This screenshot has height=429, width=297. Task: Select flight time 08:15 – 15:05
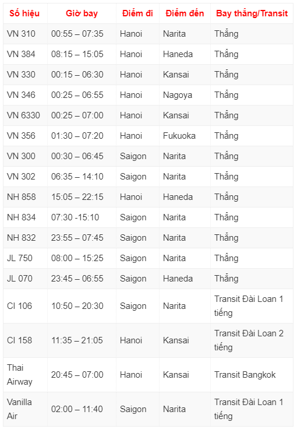77,54
